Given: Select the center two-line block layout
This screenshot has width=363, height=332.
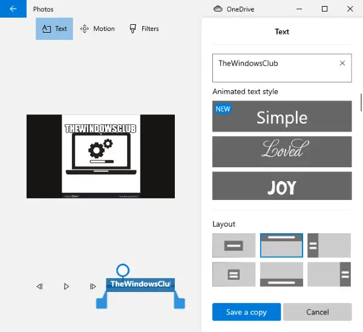Looking at the screenshot, I should 234,274.
